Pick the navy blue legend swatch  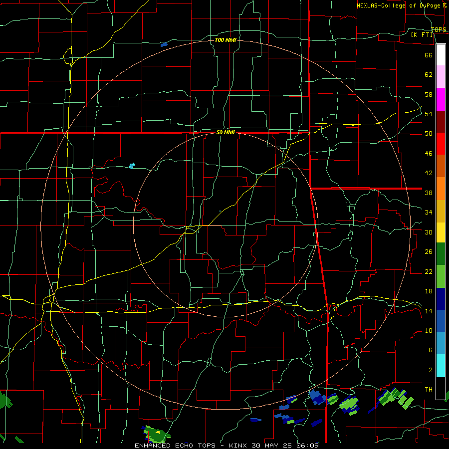pyautogui.click(x=441, y=299)
